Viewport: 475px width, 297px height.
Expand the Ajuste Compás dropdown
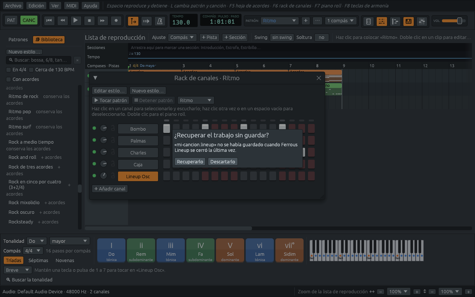182,37
